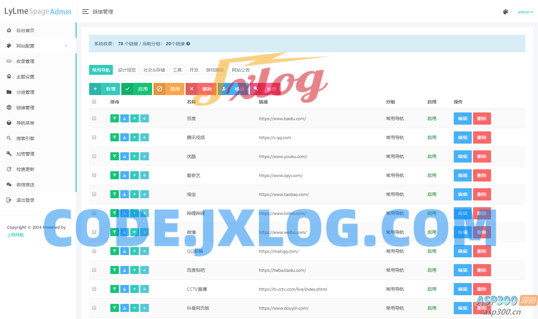Tick the checkbox for 淘宝 row
The image size is (538, 319).
point(94,194)
